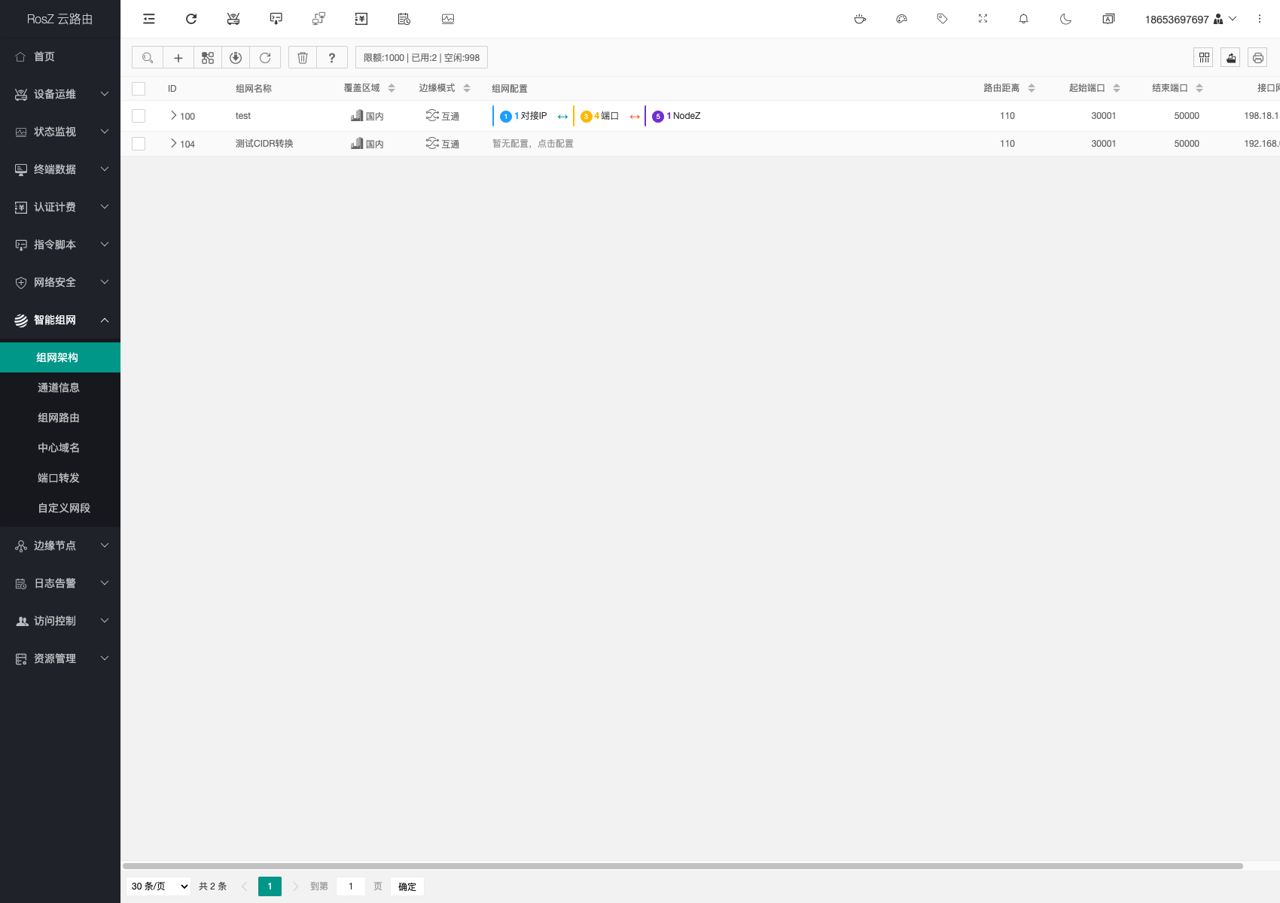This screenshot has width=1280, height=903.
Task: Toggle dark mode with moon icon
Action: point(1065,19)
